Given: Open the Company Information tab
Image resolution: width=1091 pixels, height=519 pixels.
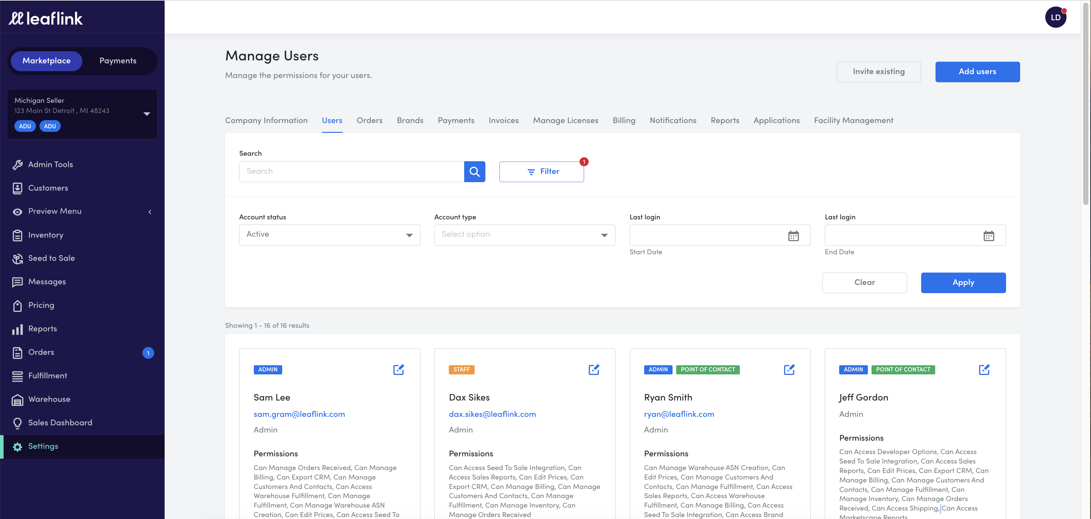Looking at the screenshot, I should (x=267, y=121).
